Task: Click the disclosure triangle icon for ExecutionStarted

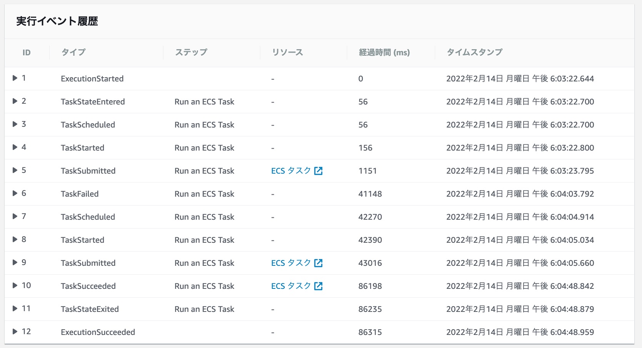Action: pyautogui.click(x=15, y=78)
